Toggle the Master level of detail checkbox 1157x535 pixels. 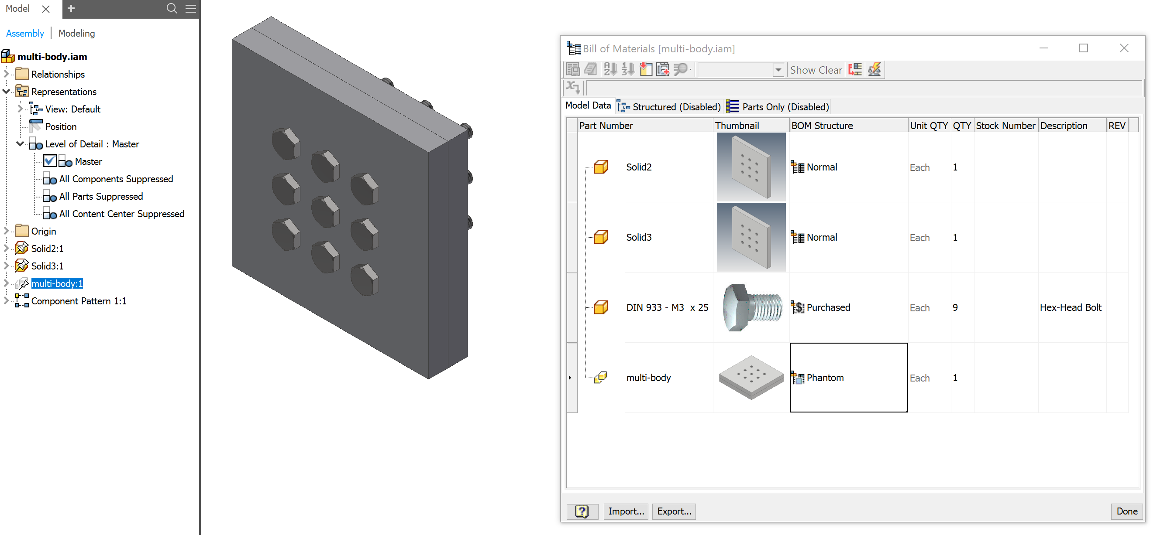point(49,161)
